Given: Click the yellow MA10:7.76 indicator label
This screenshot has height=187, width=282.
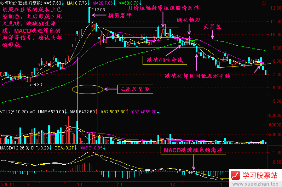Looking at the screenshot, I should 77,3.
